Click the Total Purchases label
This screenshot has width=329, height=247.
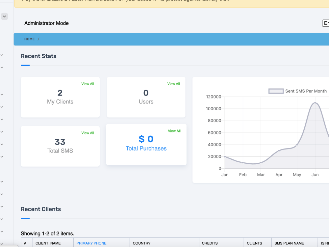click(x=146, y=149)
